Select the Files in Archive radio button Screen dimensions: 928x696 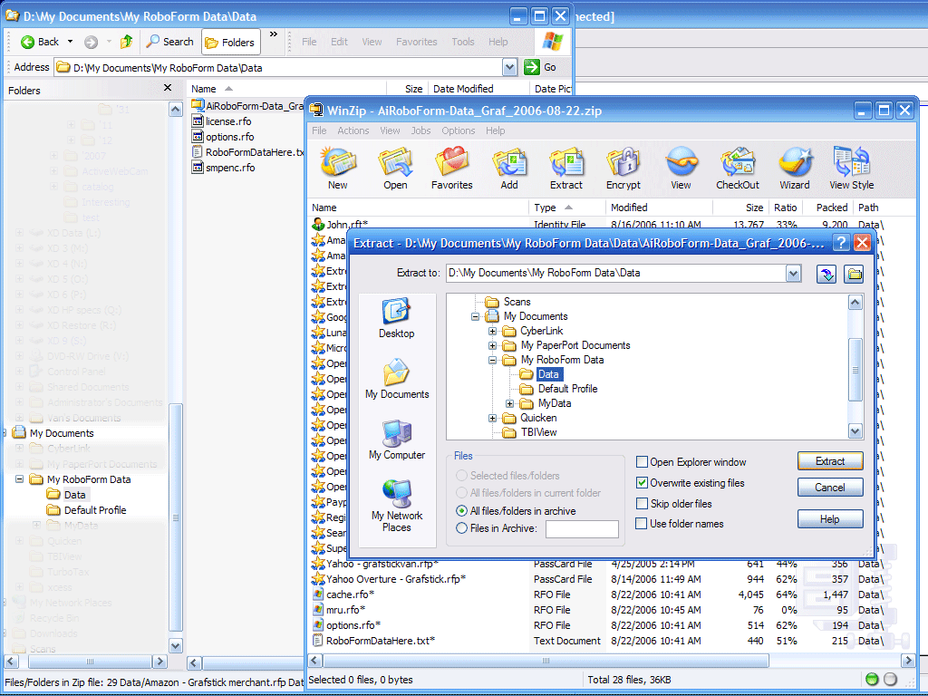coord(462,528)
